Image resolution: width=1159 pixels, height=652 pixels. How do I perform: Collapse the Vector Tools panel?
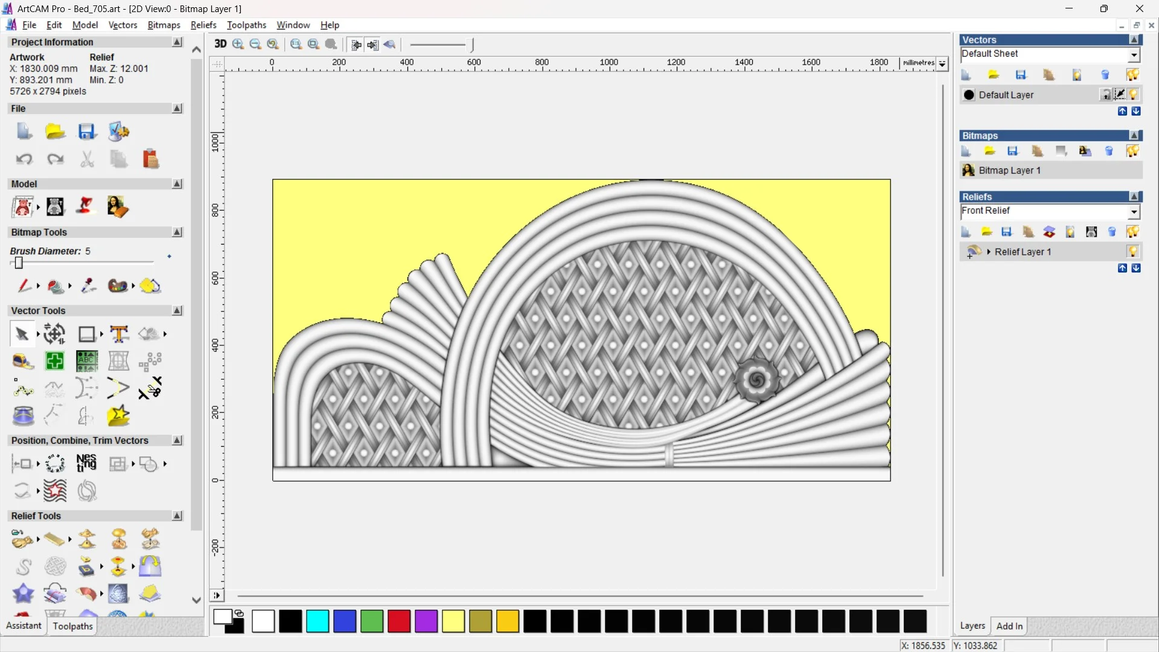point(177,311)
